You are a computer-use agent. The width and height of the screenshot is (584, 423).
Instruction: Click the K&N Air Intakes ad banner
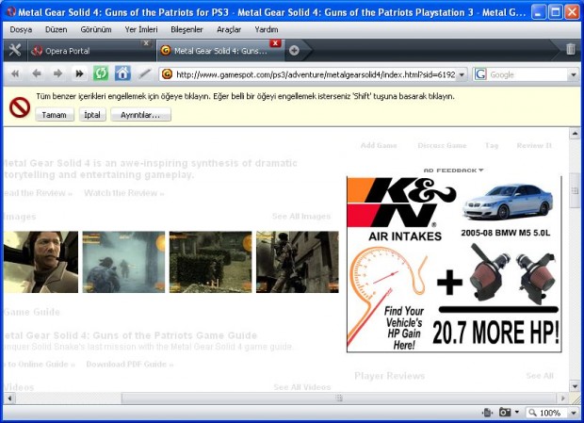454,265
